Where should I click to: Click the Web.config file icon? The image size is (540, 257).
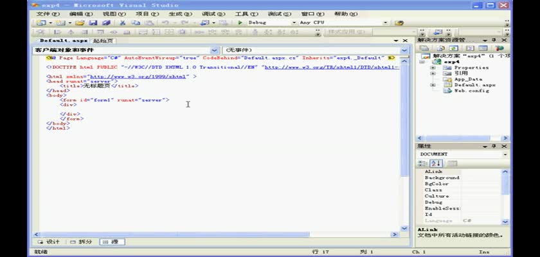click(x=448, y=91)
